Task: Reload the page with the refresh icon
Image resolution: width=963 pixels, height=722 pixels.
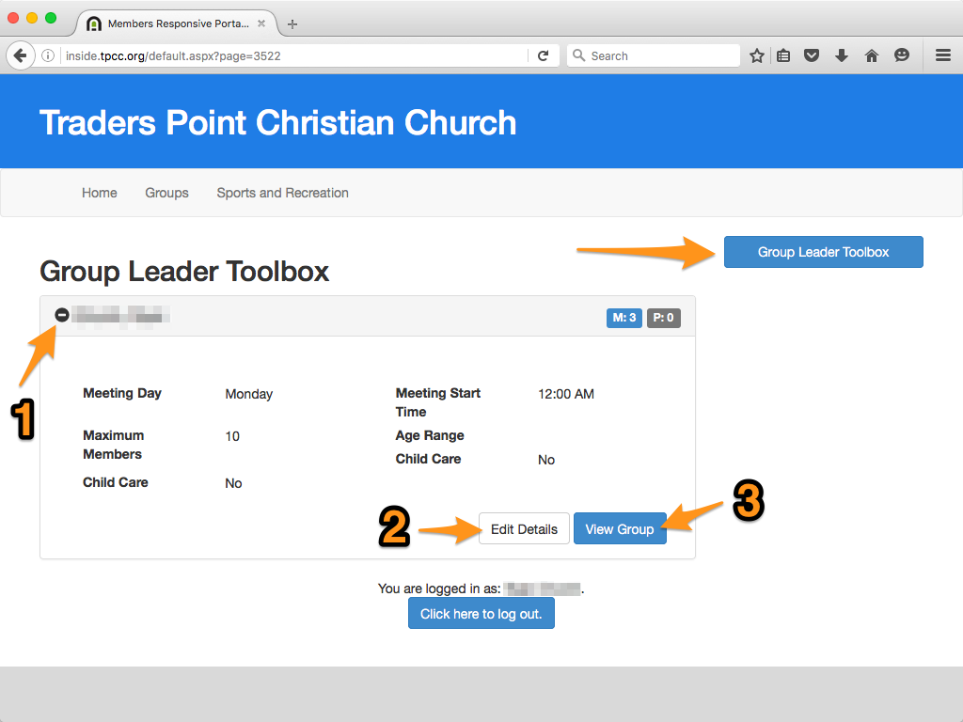Action: pos(543,55)
